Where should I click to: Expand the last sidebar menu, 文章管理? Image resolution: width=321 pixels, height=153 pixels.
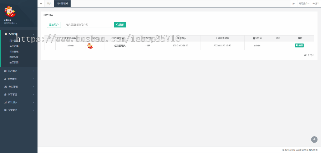pyautogui.click(x=19, y=110)
